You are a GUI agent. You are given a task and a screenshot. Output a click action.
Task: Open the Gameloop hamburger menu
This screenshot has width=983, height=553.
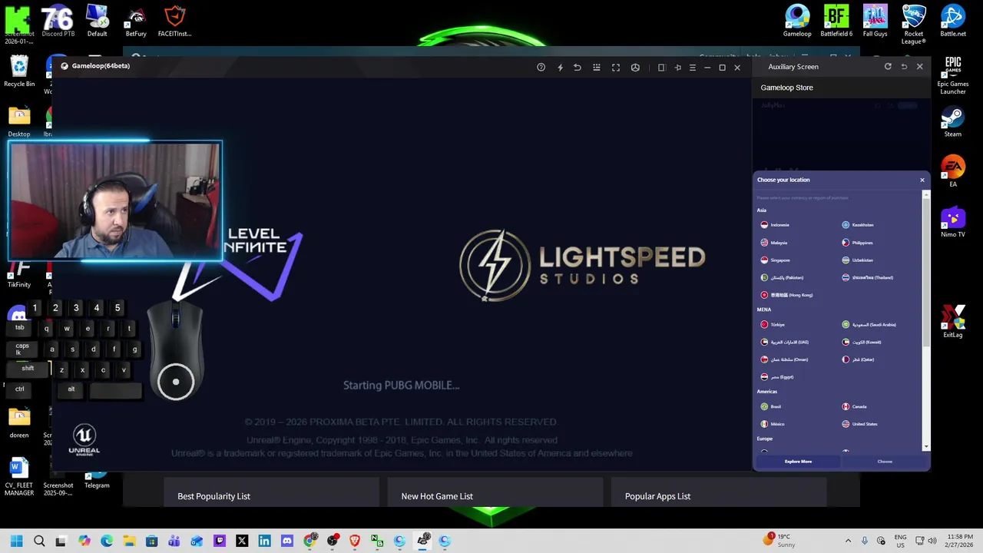[x=692, y=68]
